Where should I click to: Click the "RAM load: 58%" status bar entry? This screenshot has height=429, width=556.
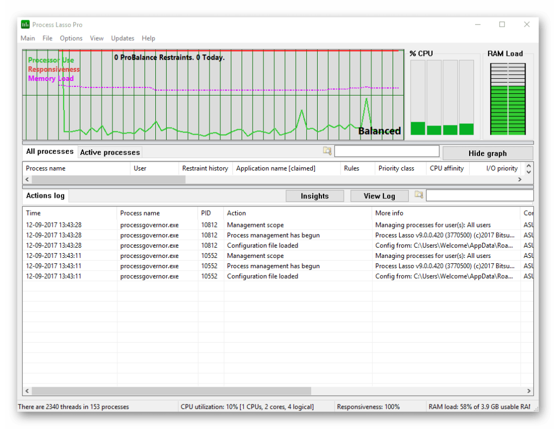coord(479,407)
